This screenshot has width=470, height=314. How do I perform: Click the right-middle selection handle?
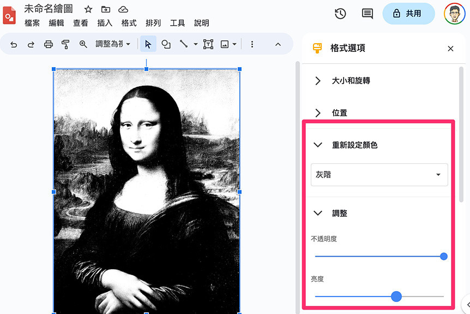point(239,192)
